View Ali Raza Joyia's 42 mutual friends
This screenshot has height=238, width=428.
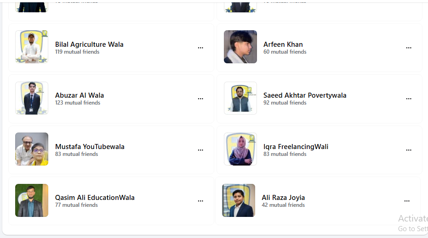click(283, 205)
